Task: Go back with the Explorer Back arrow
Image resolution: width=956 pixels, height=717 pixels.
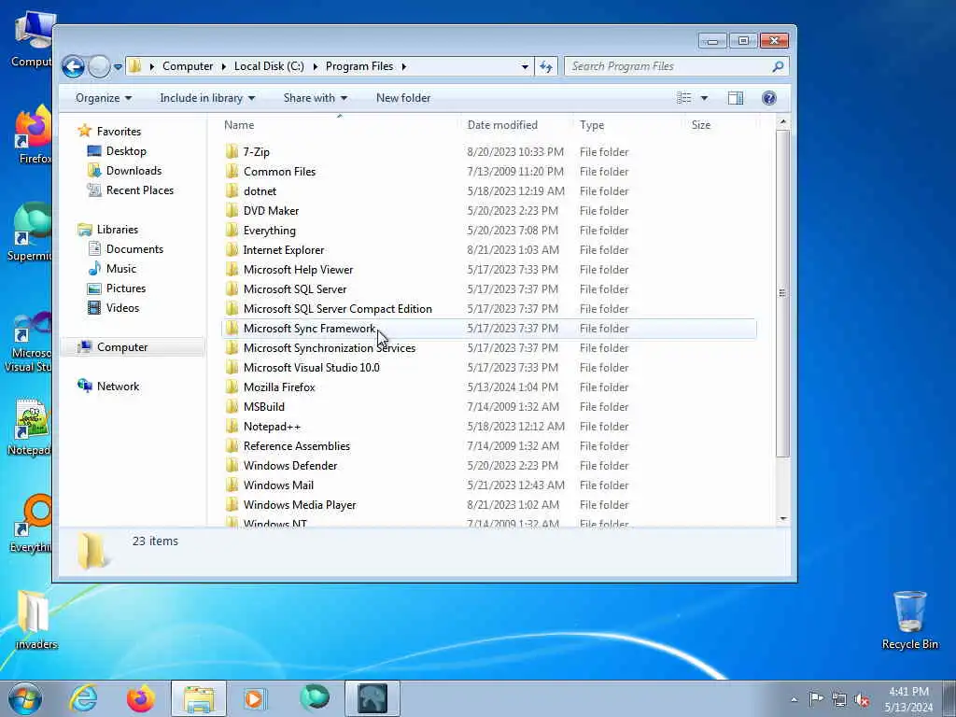Action: (73, 66)
